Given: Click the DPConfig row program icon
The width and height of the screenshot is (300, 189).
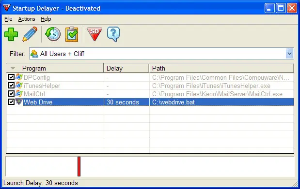Looking at the screenshot, I should pos(19,77).
